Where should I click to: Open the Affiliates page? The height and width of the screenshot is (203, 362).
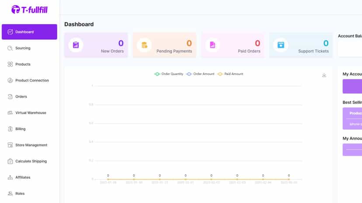29,177
